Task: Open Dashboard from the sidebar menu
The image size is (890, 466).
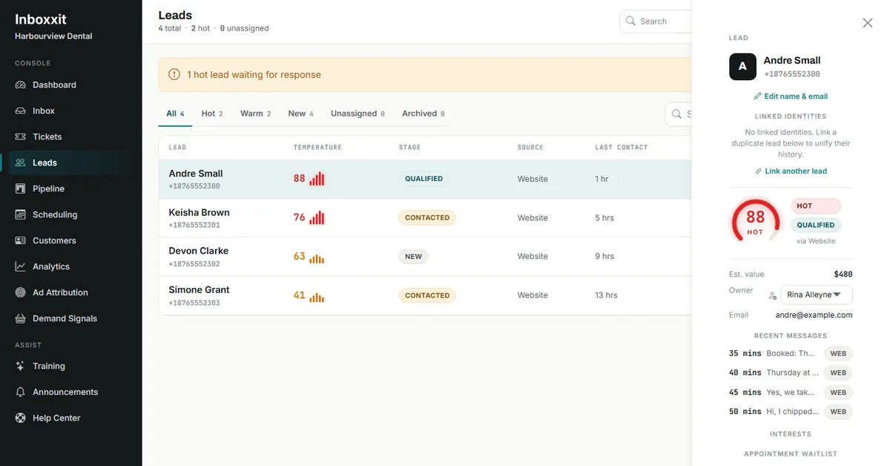Action: tap(70, 85)
